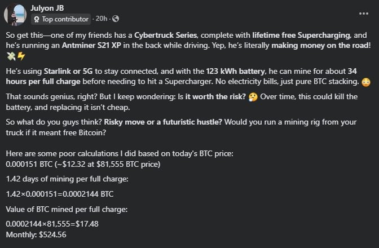Image resolution: width=379 pixels, height=248 pixels.
Task: Click the Top contributor label text
Action: coord(65,19)
